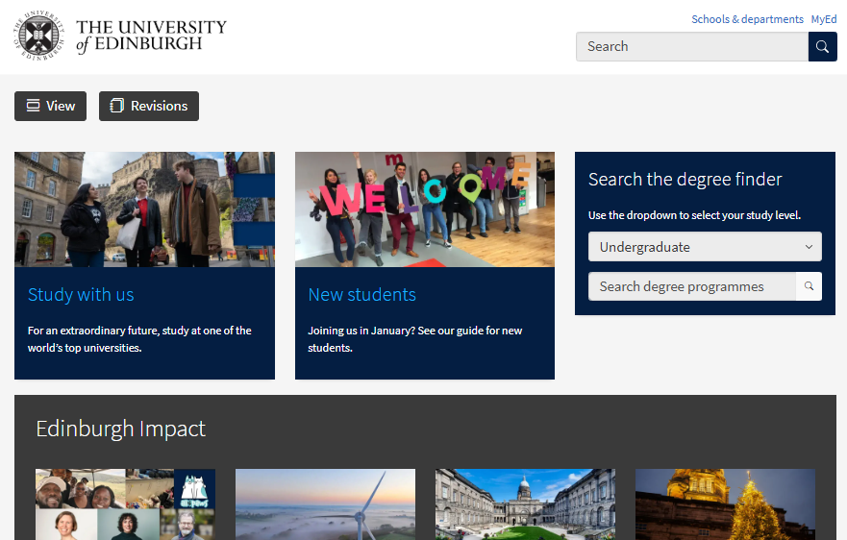
Task: Click the Old College quad thumbnail
Action: [x=525, y=504]
